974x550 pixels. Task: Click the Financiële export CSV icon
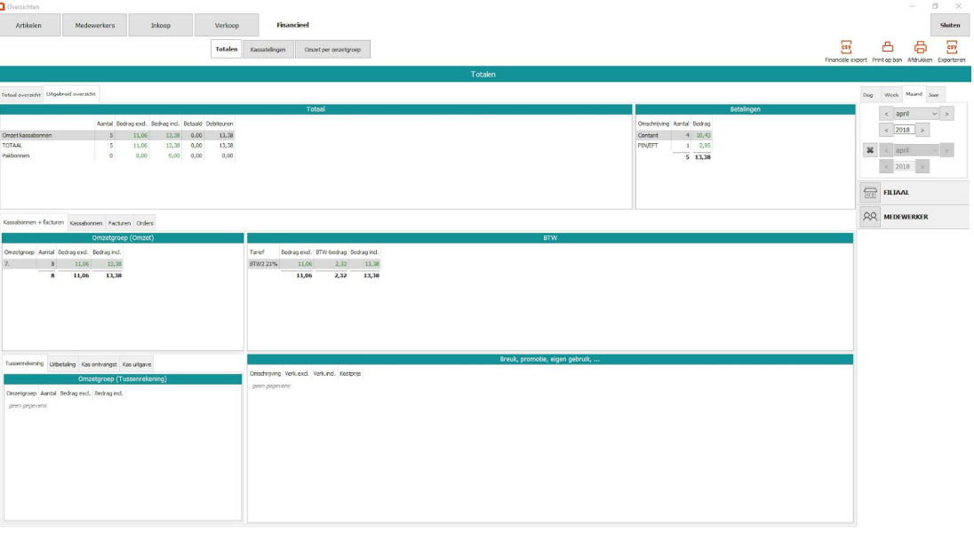pyautogui.click(x=846, y=48)
